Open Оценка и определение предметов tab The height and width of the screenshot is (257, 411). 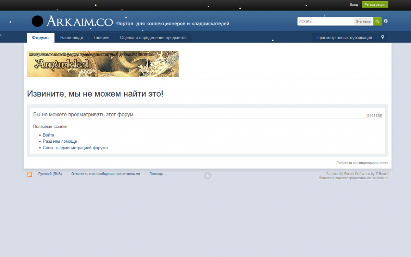point(153,38)
